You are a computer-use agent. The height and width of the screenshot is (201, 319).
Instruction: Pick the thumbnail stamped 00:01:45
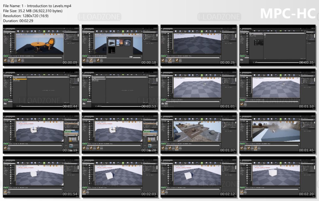pyautogui.click(x=277, y=133)
